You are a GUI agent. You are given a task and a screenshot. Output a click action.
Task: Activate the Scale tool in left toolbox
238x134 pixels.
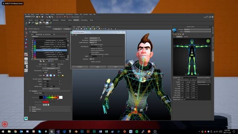coord(26,47)
